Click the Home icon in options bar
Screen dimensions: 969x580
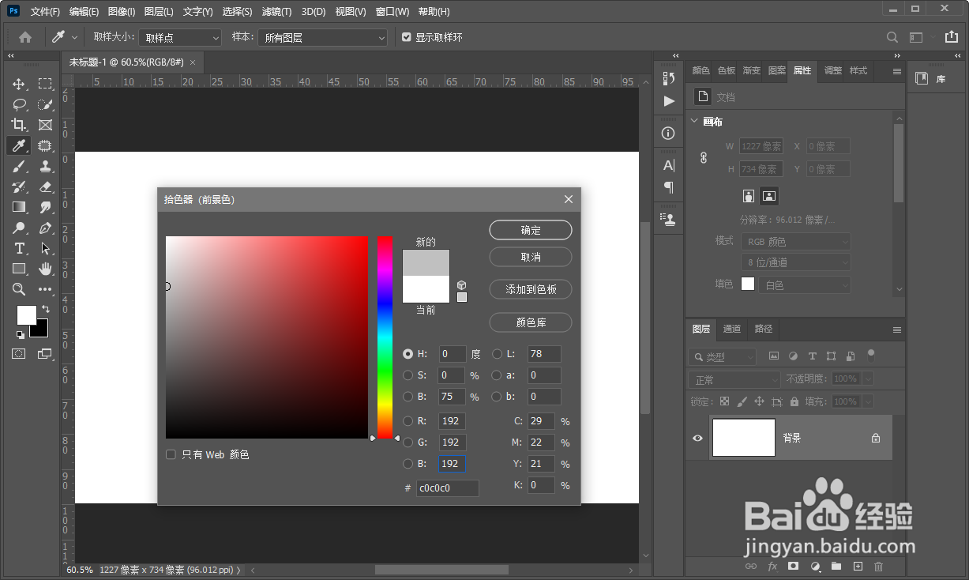pyautogui.click(x=25, y=37)
